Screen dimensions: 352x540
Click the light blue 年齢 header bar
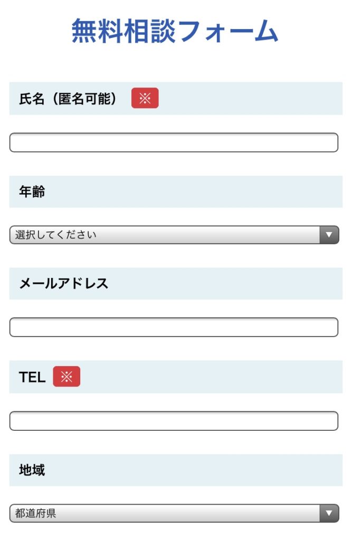[176, 192]
